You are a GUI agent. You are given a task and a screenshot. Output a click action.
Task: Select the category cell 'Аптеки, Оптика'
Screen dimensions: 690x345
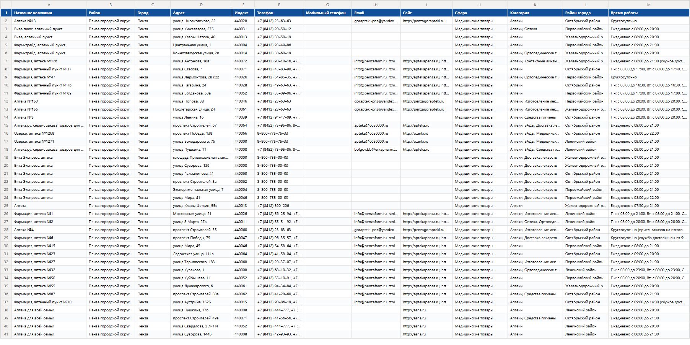(x=535, y=29)
